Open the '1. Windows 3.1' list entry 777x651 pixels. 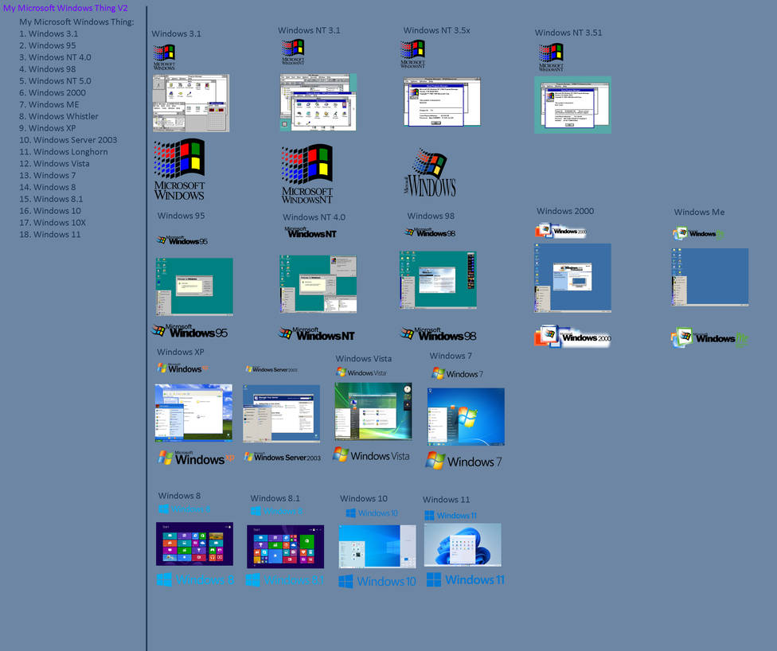coord(49,33)
